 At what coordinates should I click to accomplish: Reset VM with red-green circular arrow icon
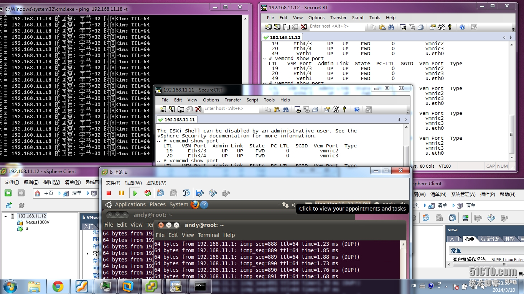148,193
